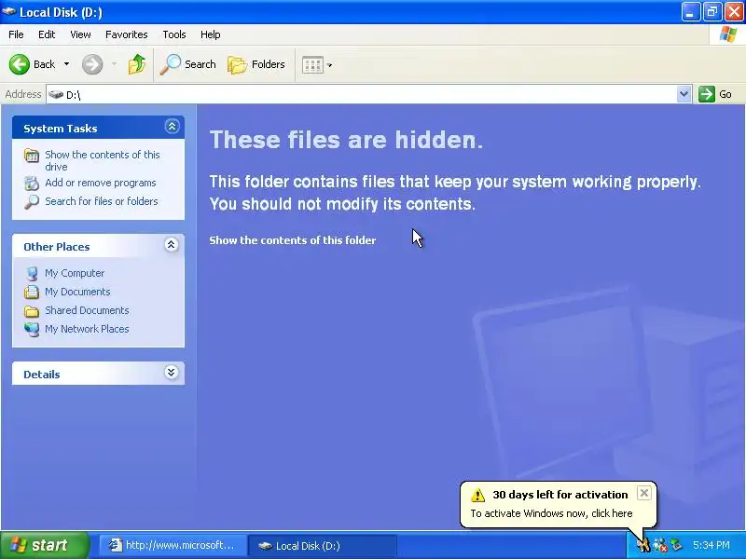Click the Search for files magnifier icon

(x=32, y=201)
